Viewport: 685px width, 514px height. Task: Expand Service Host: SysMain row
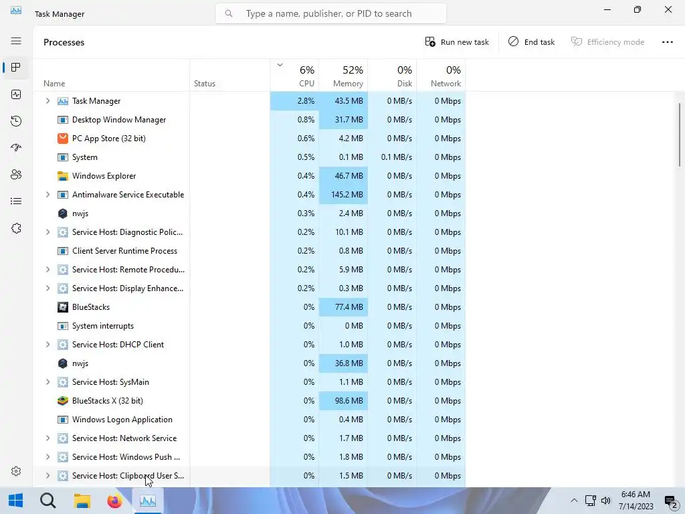click(48, 382)
